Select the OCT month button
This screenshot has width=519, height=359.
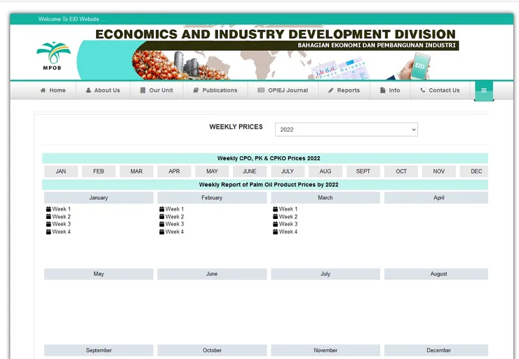pos(401,171)
